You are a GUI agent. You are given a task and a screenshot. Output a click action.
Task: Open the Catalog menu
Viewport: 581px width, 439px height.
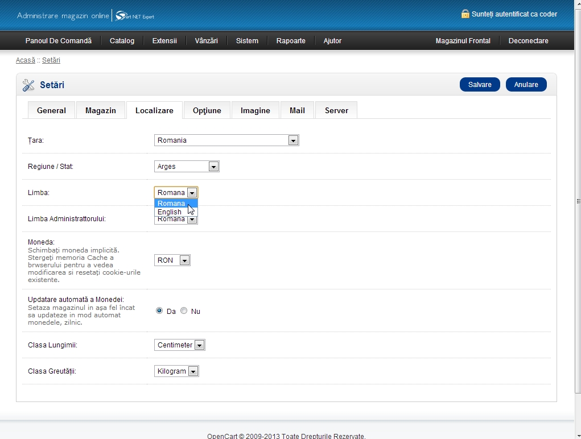[x=122, y=41]
